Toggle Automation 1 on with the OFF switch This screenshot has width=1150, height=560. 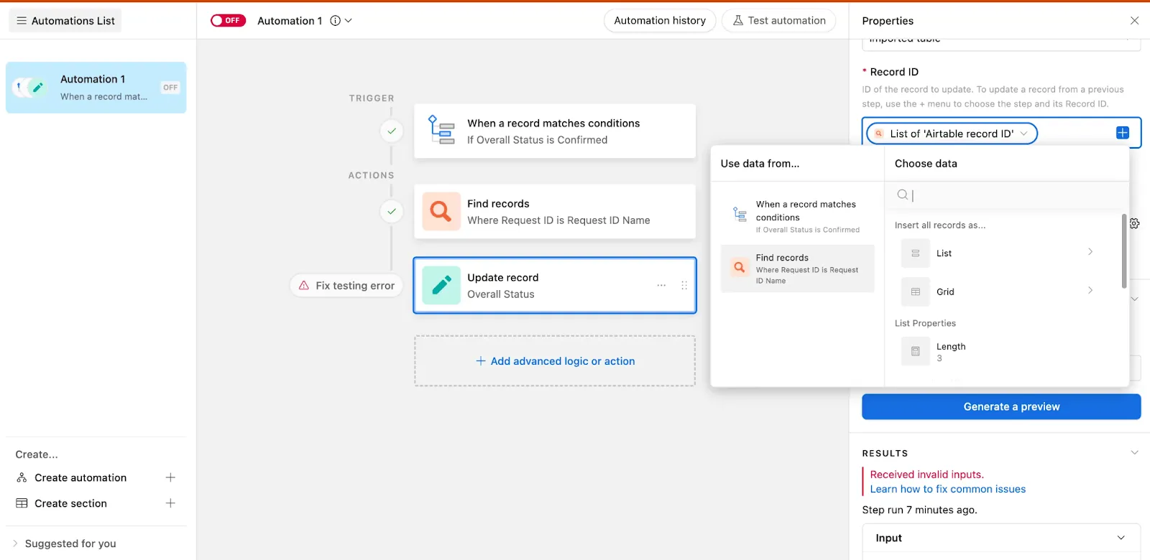coord(228,21)
